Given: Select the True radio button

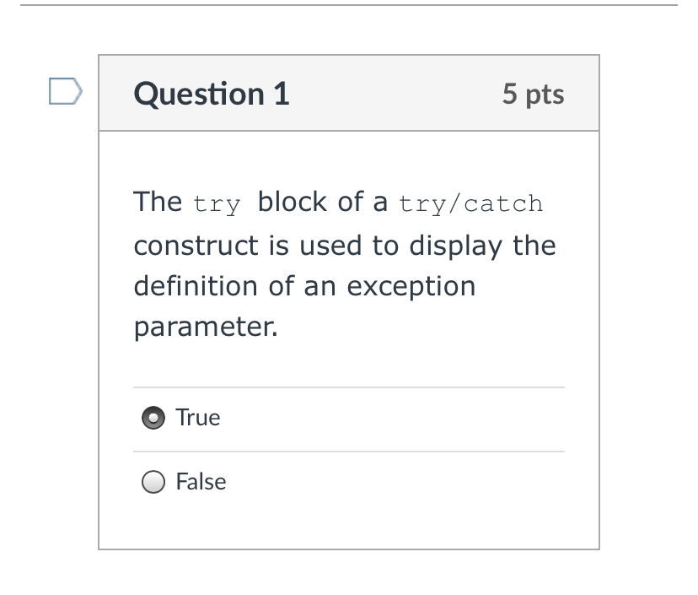Looking at the screenshot, I should [x=153, y=417].
